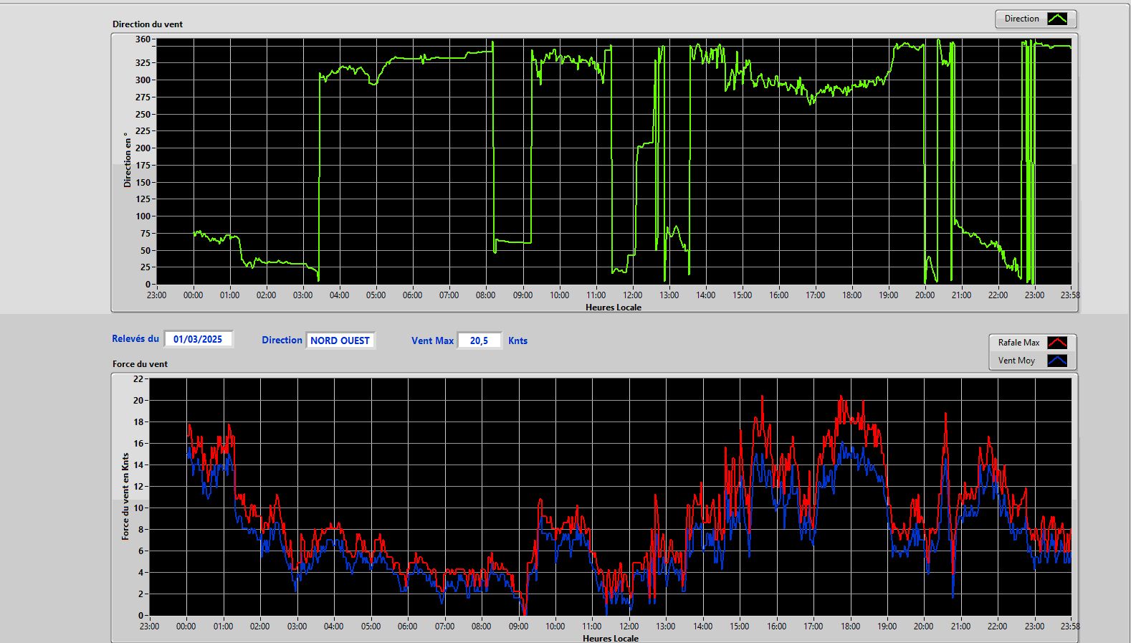
Task: Click the Force du vent en Knts axis label
Action: [x=125, y=496]
